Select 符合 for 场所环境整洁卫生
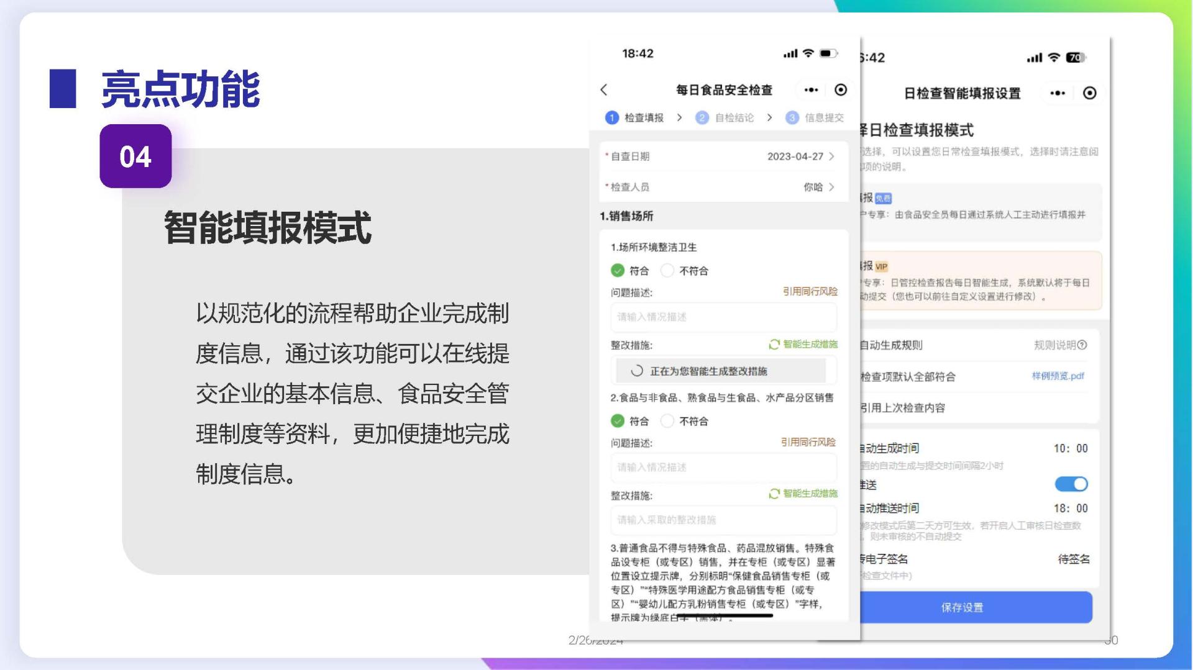 click(x=618, y=271)
